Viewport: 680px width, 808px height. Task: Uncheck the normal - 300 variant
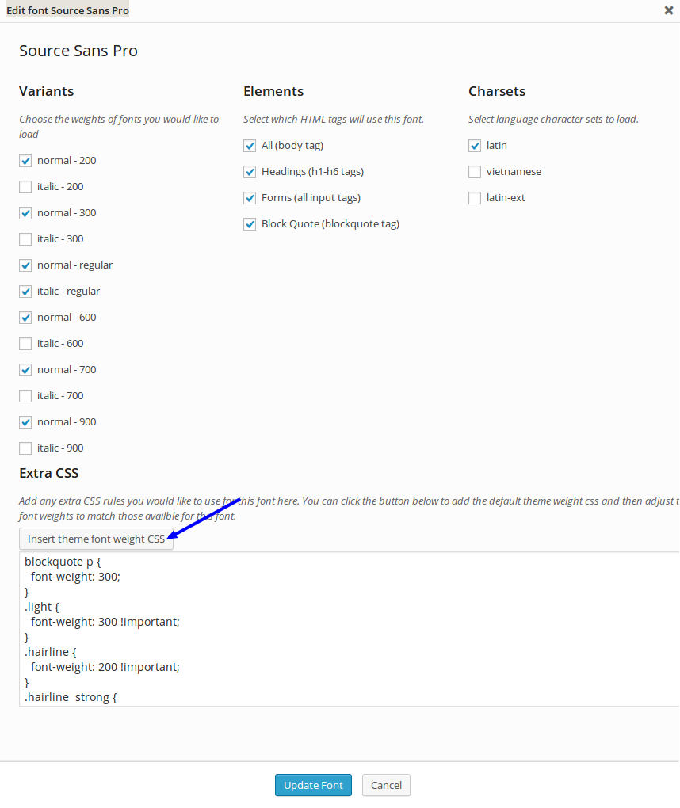pos(25,213)
